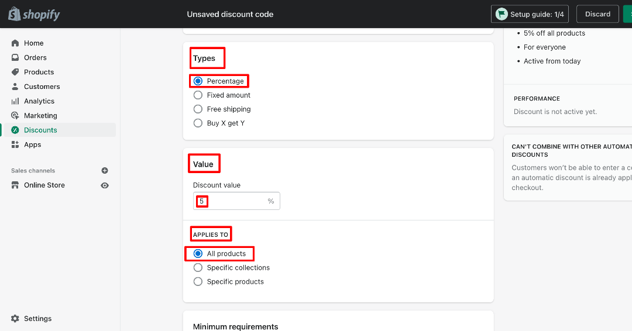Open the Setup guide: 1/4 button
Image resolution: width=632 pixels, height=331 pixels.
pos(530,14)
